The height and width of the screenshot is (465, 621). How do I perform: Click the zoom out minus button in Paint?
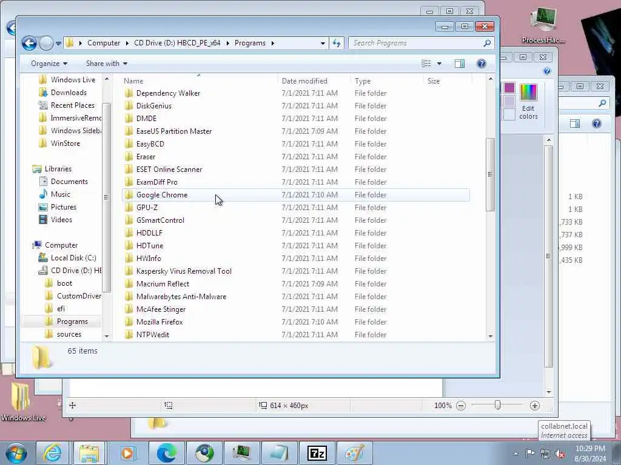[461, 405]
